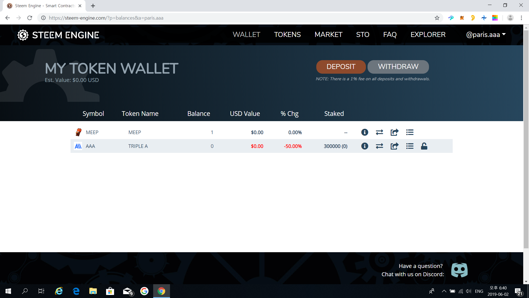529x298 pixels.
Task: View AAA transaction history list icon
Action: click(x=410, y=146)
